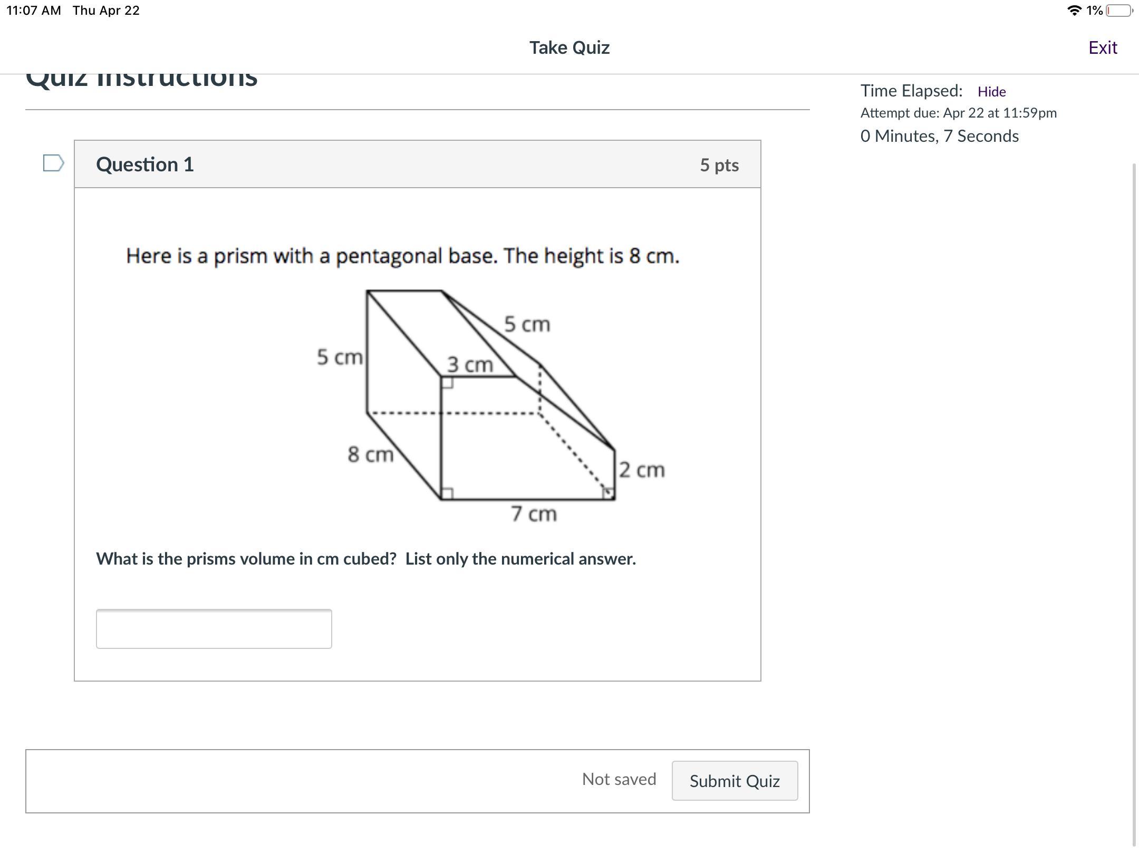Click the Not saved status text

coord(619,779)
